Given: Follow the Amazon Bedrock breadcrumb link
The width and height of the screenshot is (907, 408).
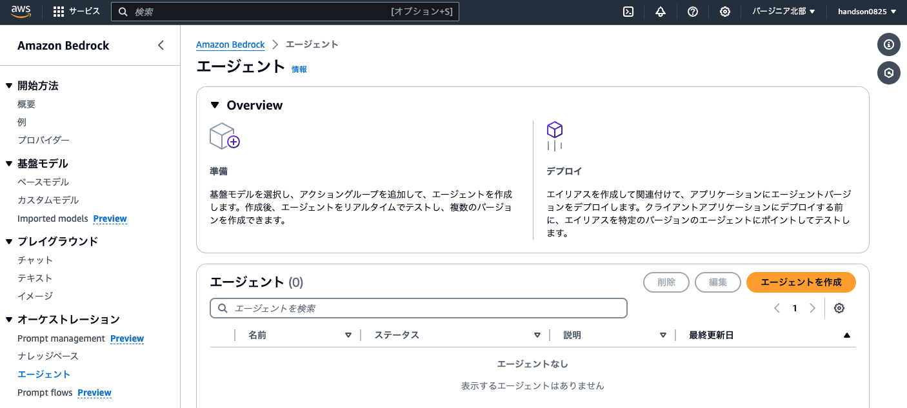Looking at the screenshot, I should [230, 44].
